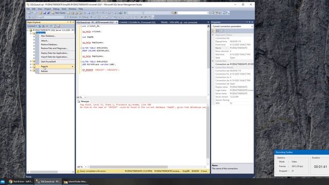Click Alphabetical sort icon in Properties
Viewport: 329px width, 185px height.
(x=217, y=31)
